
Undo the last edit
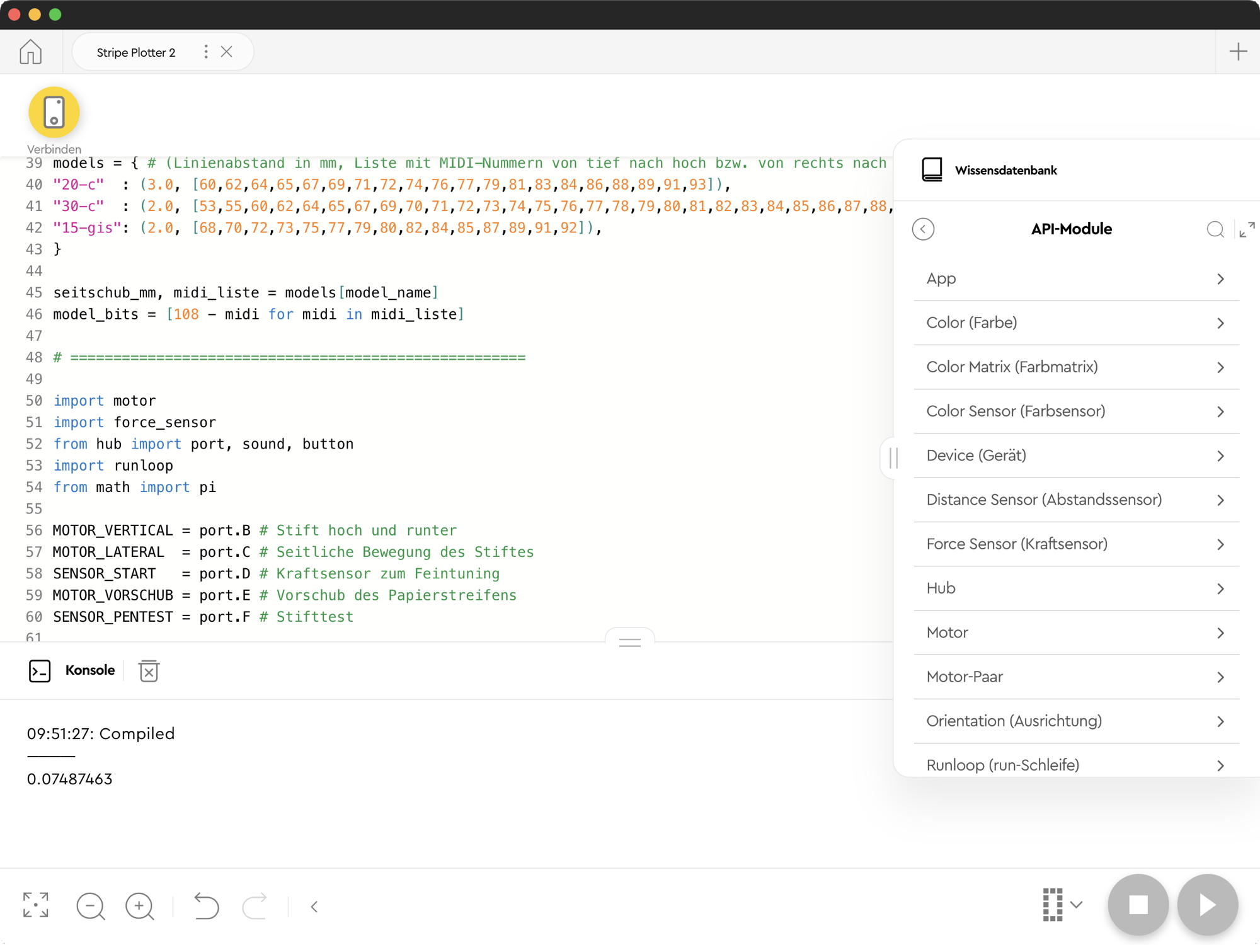[206, 906]
